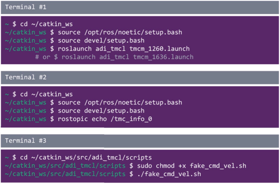Click the green ~/catkin_ws prompt before rostopic
Image resolution: width=280 pixels, height=184 pixels.
(26, 119)
